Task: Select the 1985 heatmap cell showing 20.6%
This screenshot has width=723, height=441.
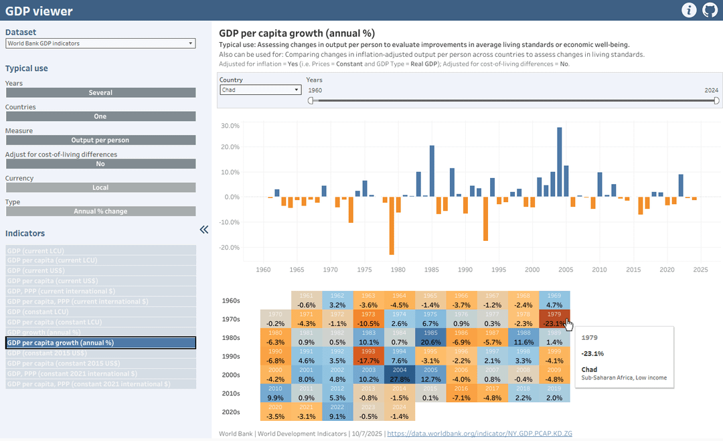Action: click(x=430, y=337)
